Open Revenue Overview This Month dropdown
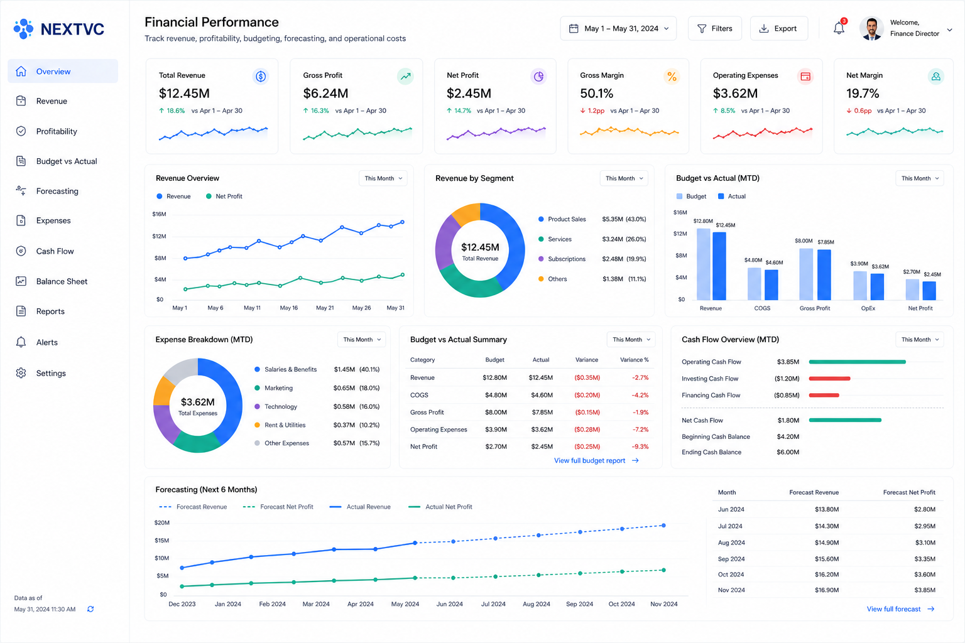The width and height of the screenshot is (965, 643). [x=383, y=178]
